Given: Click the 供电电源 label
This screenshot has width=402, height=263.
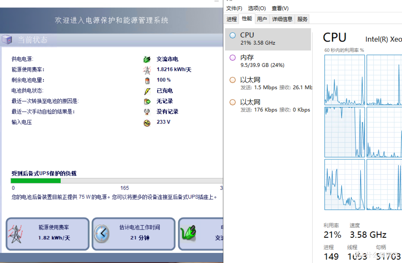Looking at the screenshot, I should pyautogui.click(x=22, y=59).
